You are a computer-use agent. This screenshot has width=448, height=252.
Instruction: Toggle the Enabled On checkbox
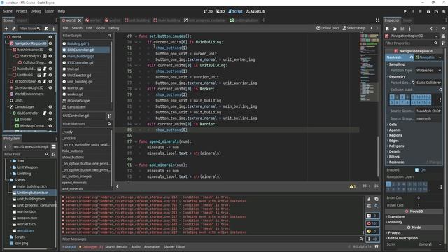tap(416, 170)
